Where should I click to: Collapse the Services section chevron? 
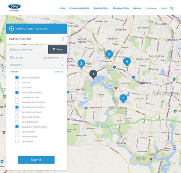click(x=62, y=65)
